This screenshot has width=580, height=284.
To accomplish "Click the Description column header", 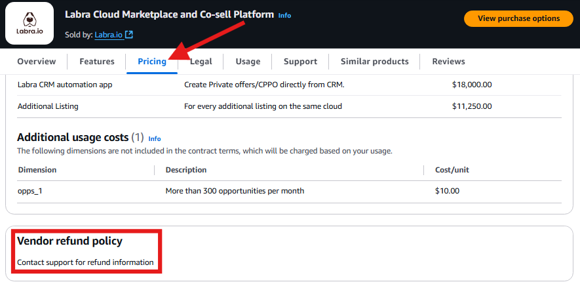I will coord(186,170).
